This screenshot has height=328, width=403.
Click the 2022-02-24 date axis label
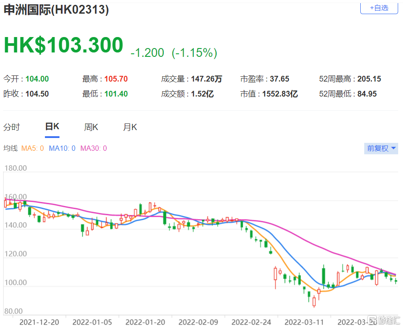point(251,322)
